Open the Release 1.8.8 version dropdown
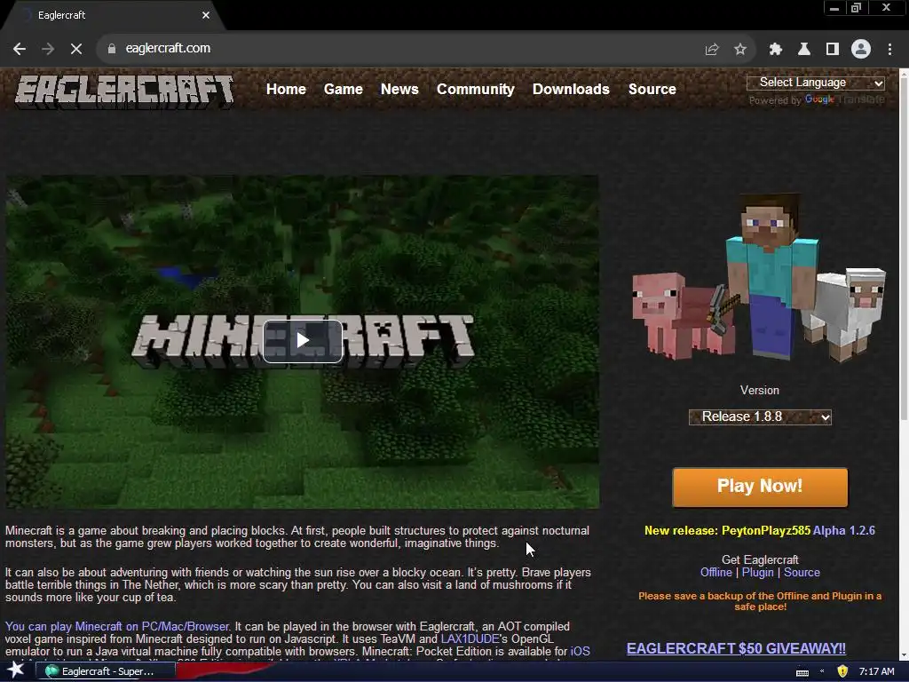This screenshot has height=682, width=909. pyautogui.click(x=760, y=417)
